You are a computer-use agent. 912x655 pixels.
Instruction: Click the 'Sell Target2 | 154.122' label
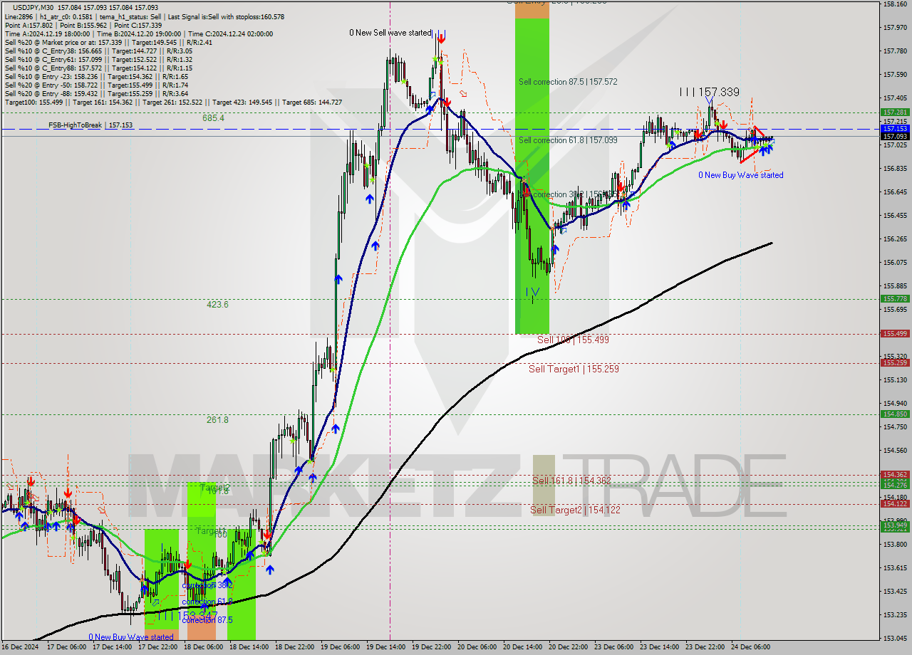(x=575, y=510)
